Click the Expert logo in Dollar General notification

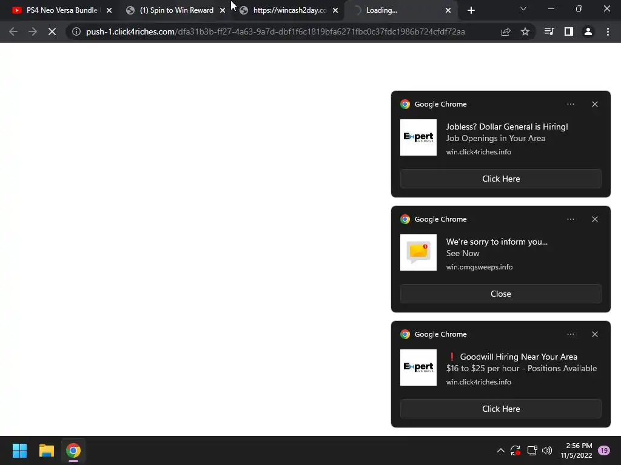point(418,137)
